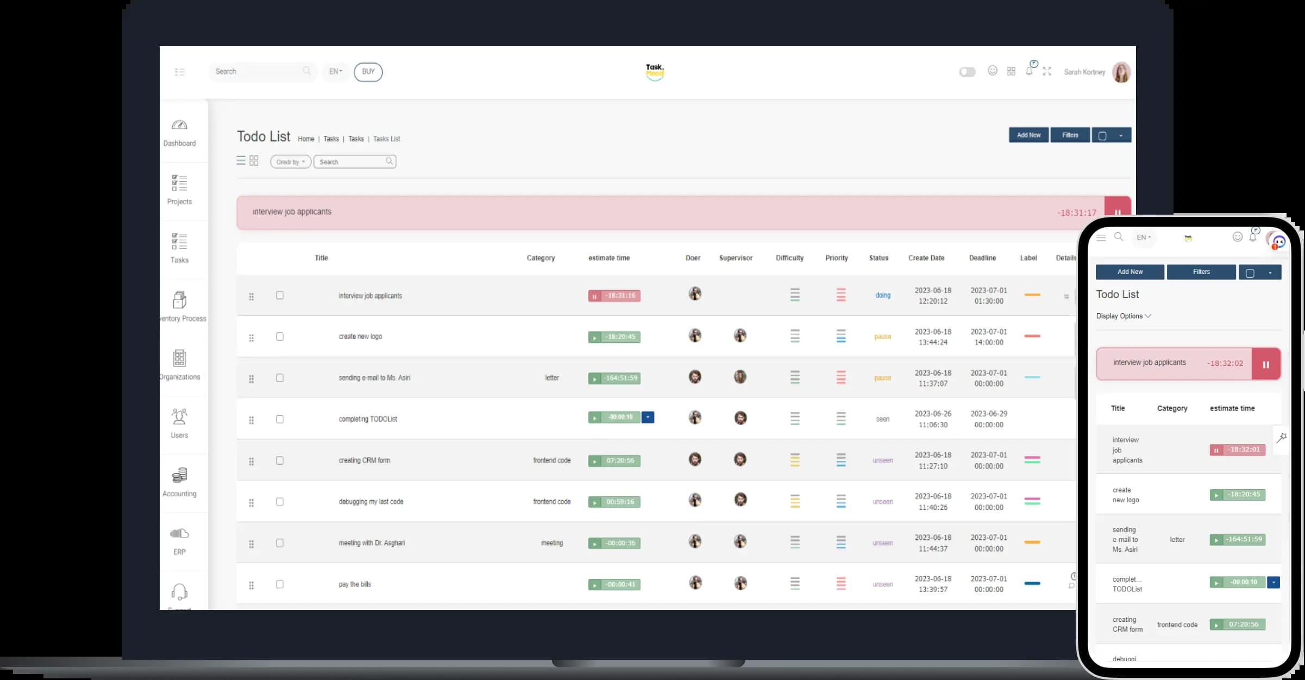Image resolution: width=1305 pixels, height=680 pixels.
Task: Check the debugging my last code checkbox
Action: pyautogui.click(x=280, y=502)
